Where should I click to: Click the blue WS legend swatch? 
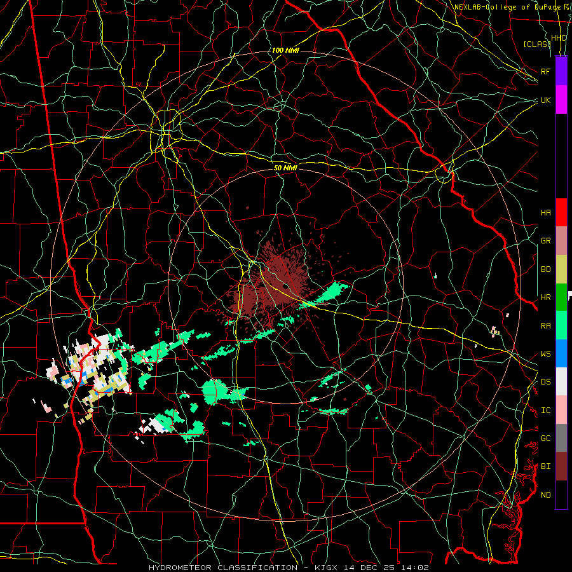[561, 353]
